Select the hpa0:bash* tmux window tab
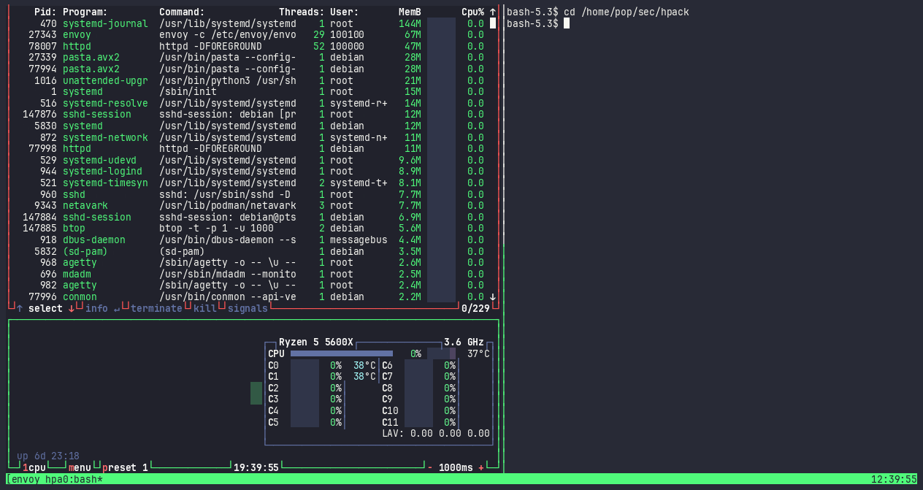The image size is (923, 490). 74,479
